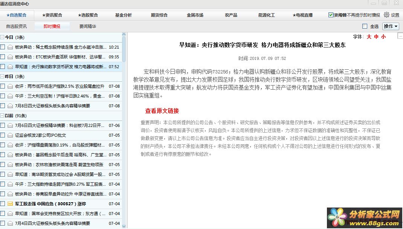Select the 即时播报 sub-tab
The image size is (403, 229).
(x=52, y=26)
